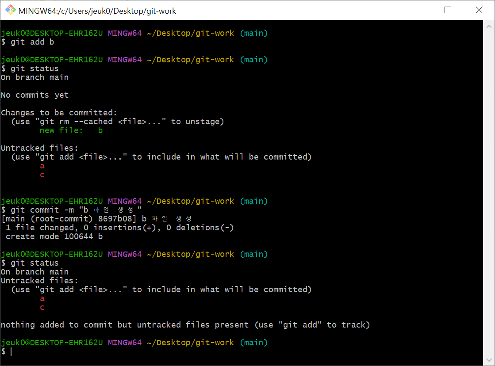Image resolution: width=495 pixels, height=366 pixels.
Task: Click the scrollbar down arrow
Action: (x=489, y=360)
